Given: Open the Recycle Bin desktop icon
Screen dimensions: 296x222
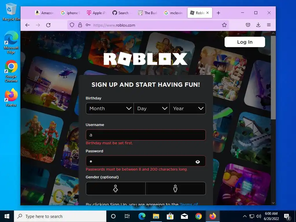Looking at the screenshot, I should click(x=11, y=12).
